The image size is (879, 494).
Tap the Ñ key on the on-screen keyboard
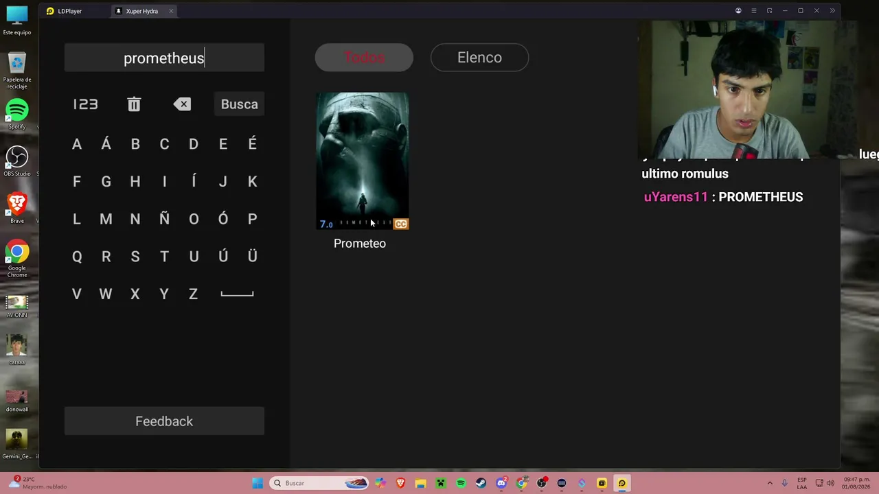point(164,219)
